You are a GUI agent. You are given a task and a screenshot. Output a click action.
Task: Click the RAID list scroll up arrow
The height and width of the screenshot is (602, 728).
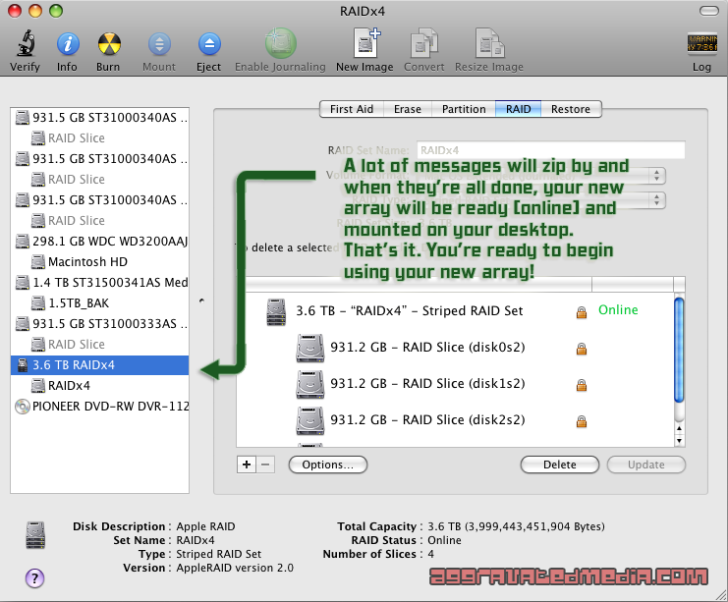pyautogui.click(x=679, y=428)
